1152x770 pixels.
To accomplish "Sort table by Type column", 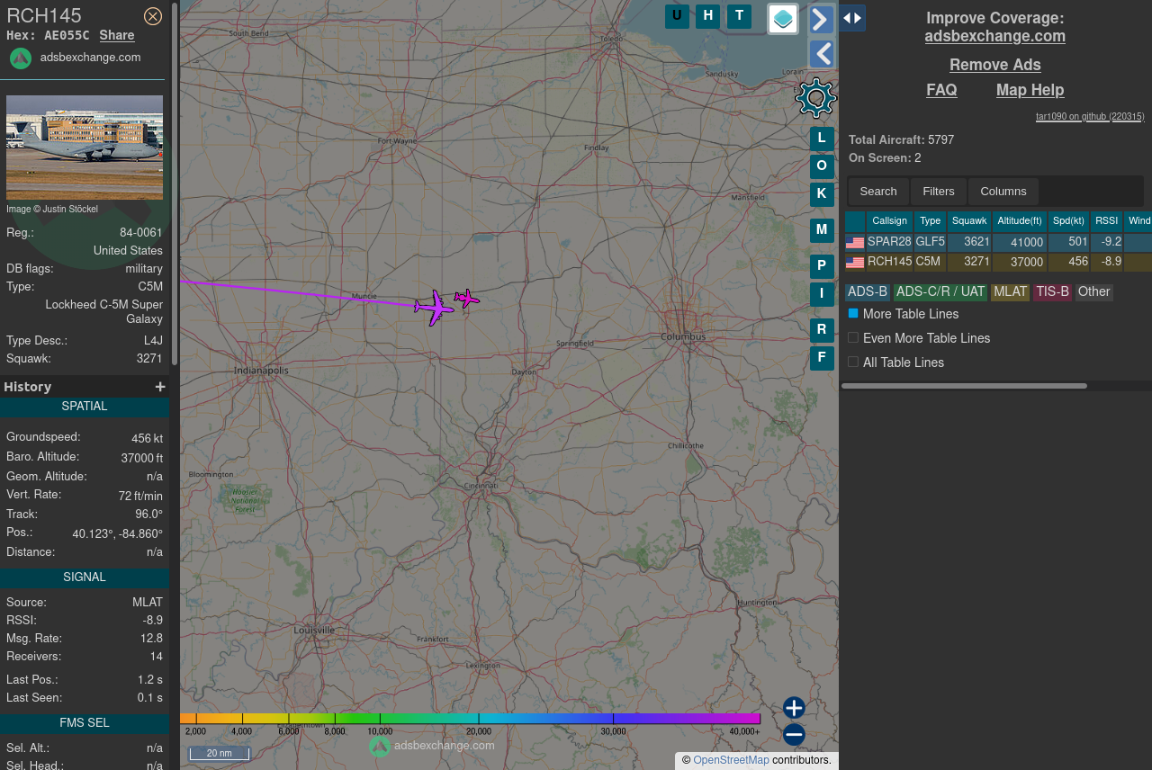I will click(x=931, y=221).
